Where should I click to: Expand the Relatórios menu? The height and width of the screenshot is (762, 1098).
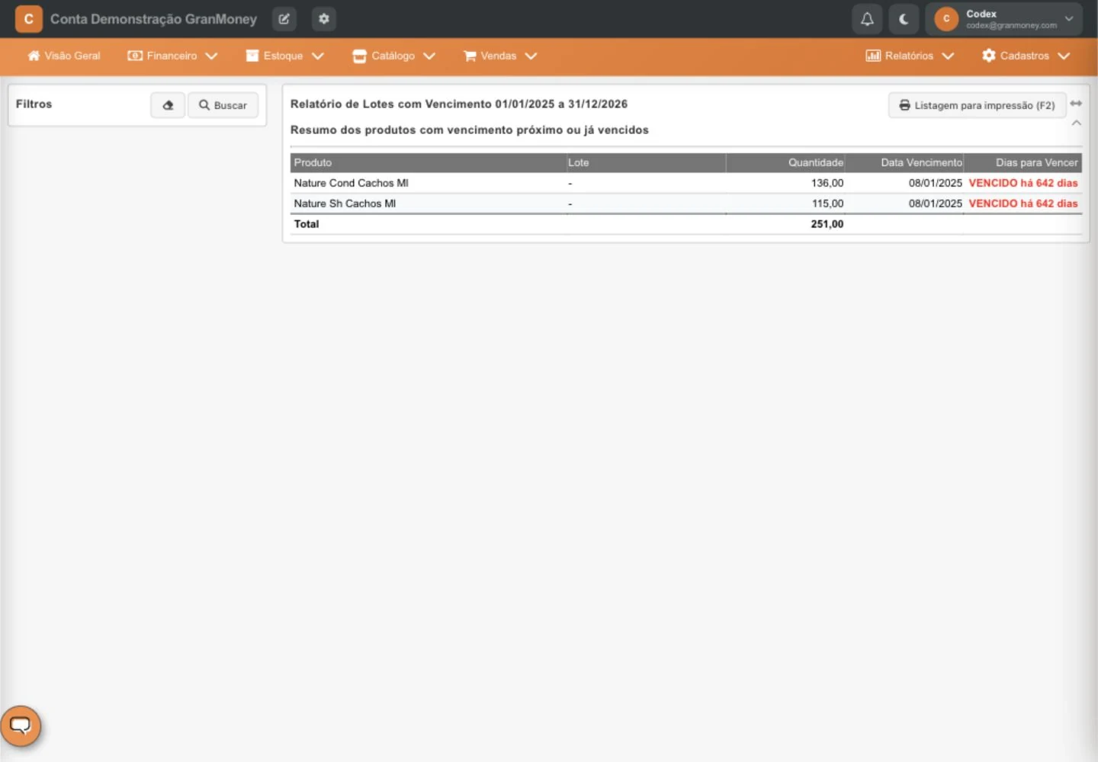click(910, 56)
